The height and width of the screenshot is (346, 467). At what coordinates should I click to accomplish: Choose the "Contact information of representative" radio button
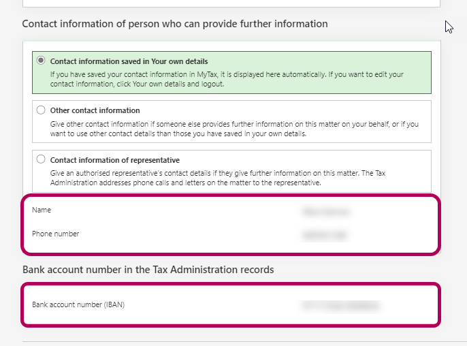point(41,160)
